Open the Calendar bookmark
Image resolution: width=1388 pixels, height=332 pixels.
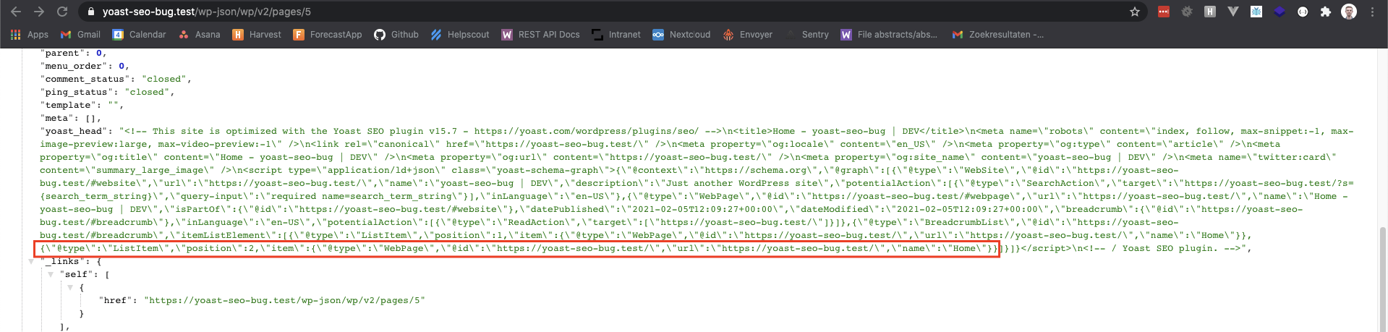[x=139, y=35]
